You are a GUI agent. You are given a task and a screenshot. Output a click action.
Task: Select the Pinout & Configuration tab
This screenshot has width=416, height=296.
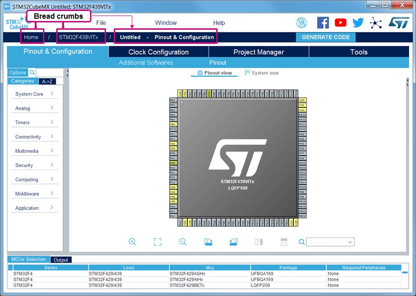(58, 52)
